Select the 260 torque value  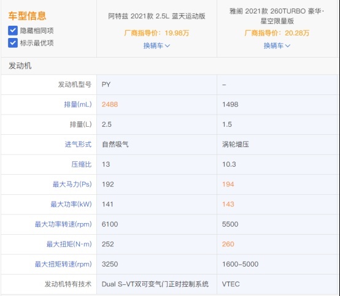tap(228, 244)
